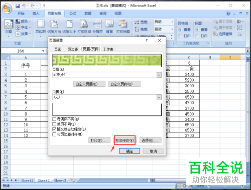Cancel the Page Setup dialog (取消)
Viewport: 251px width, 190px height.
point(153,151)
